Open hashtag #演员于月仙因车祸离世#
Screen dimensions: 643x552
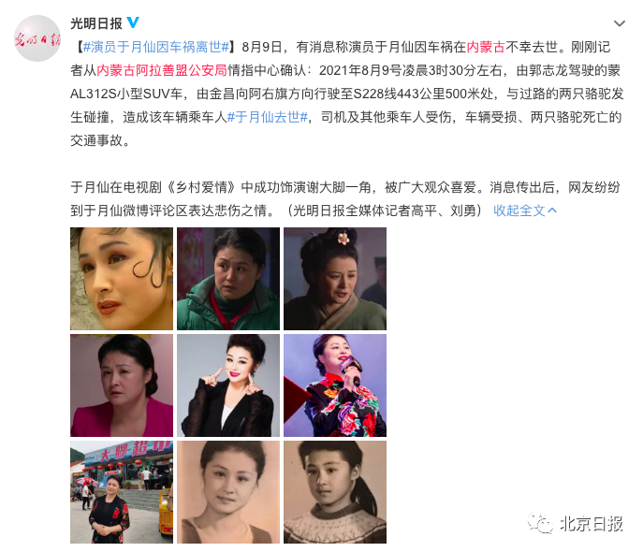(156, 47)
